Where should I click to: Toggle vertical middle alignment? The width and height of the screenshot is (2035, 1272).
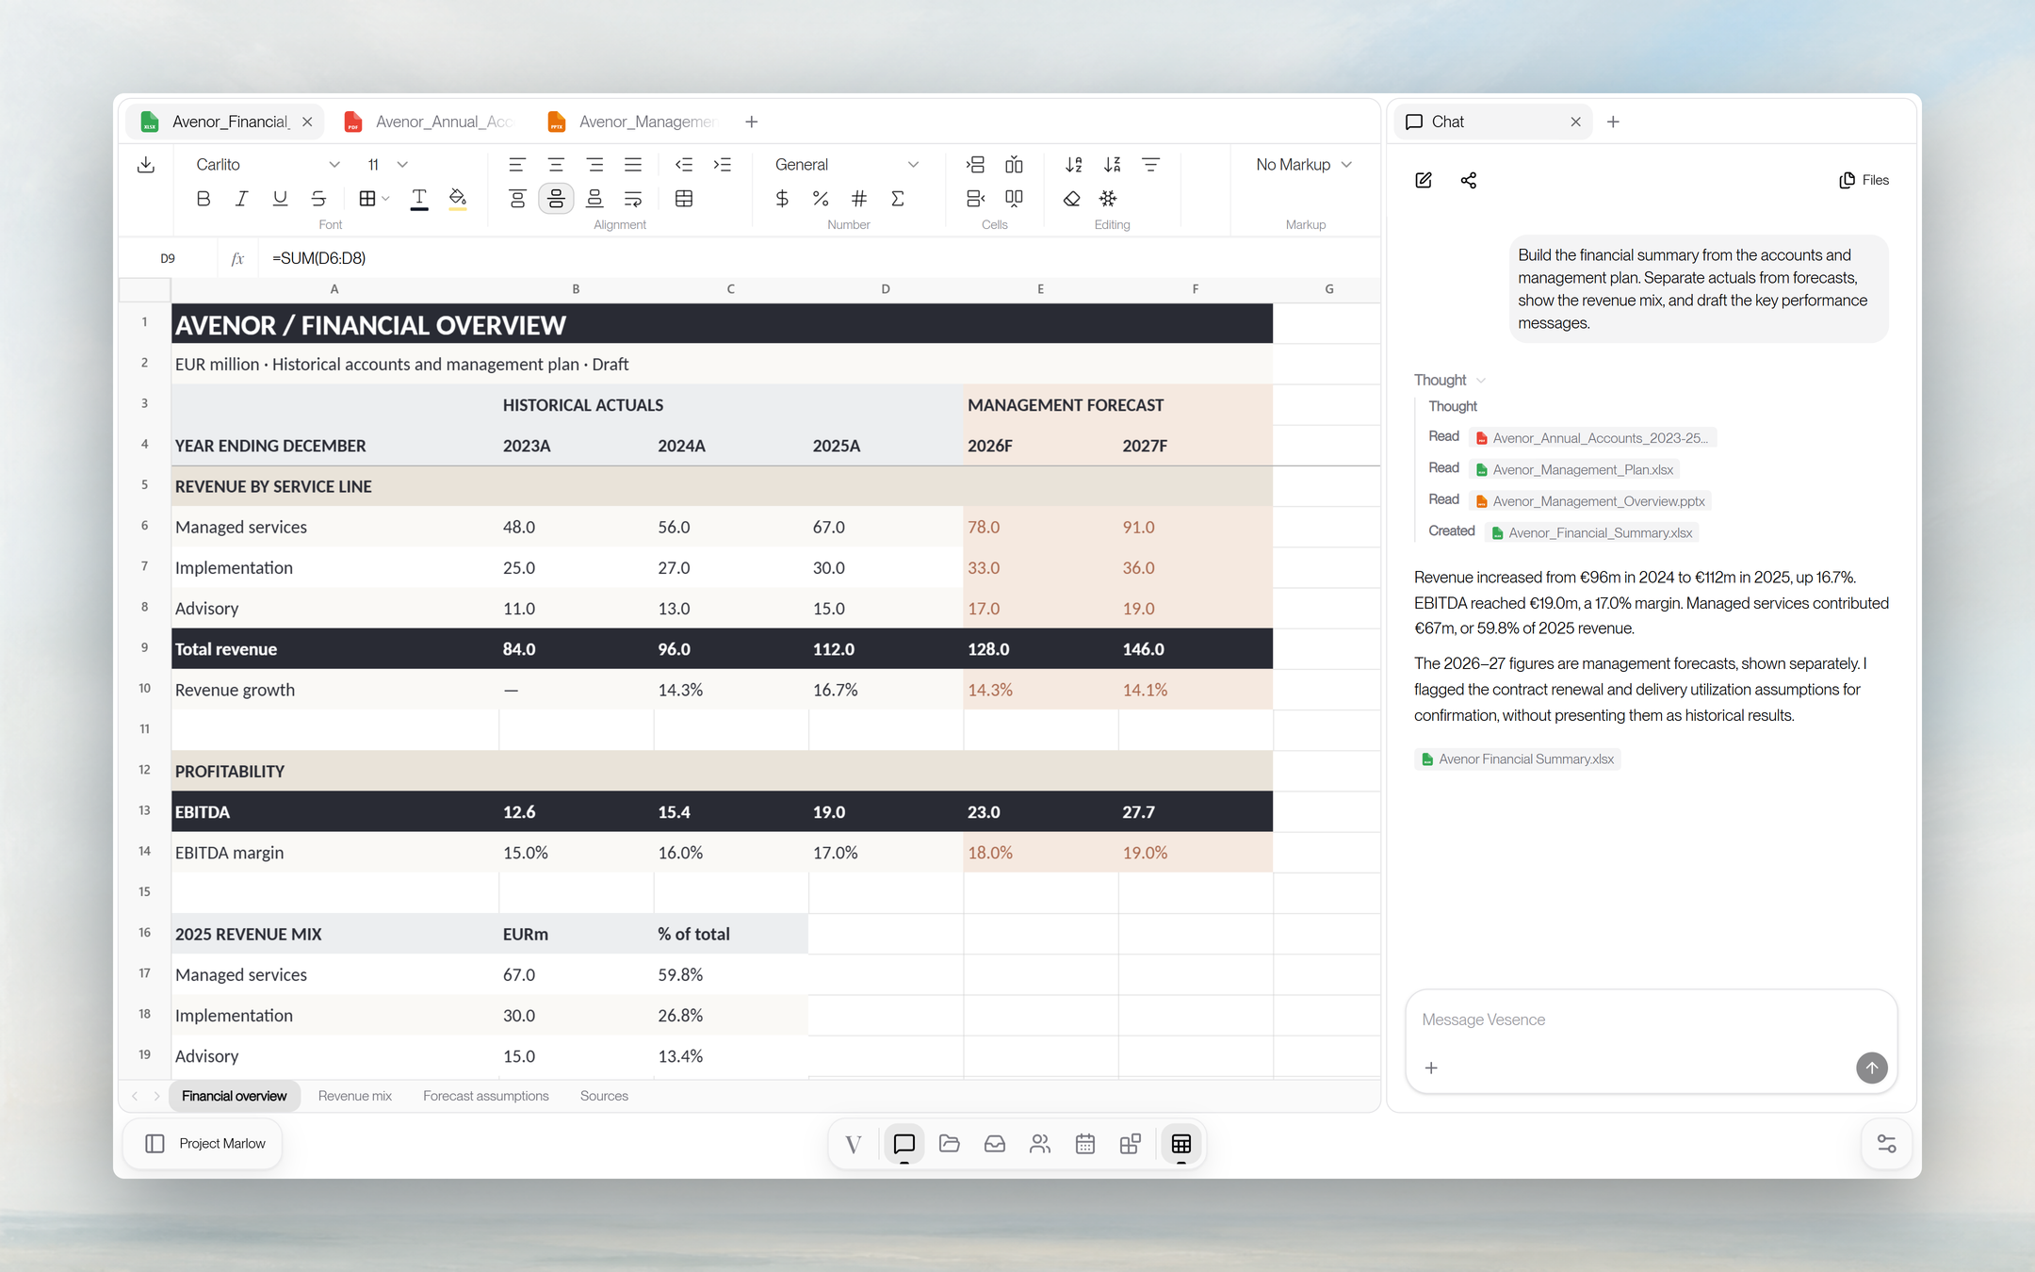(556, 199)
